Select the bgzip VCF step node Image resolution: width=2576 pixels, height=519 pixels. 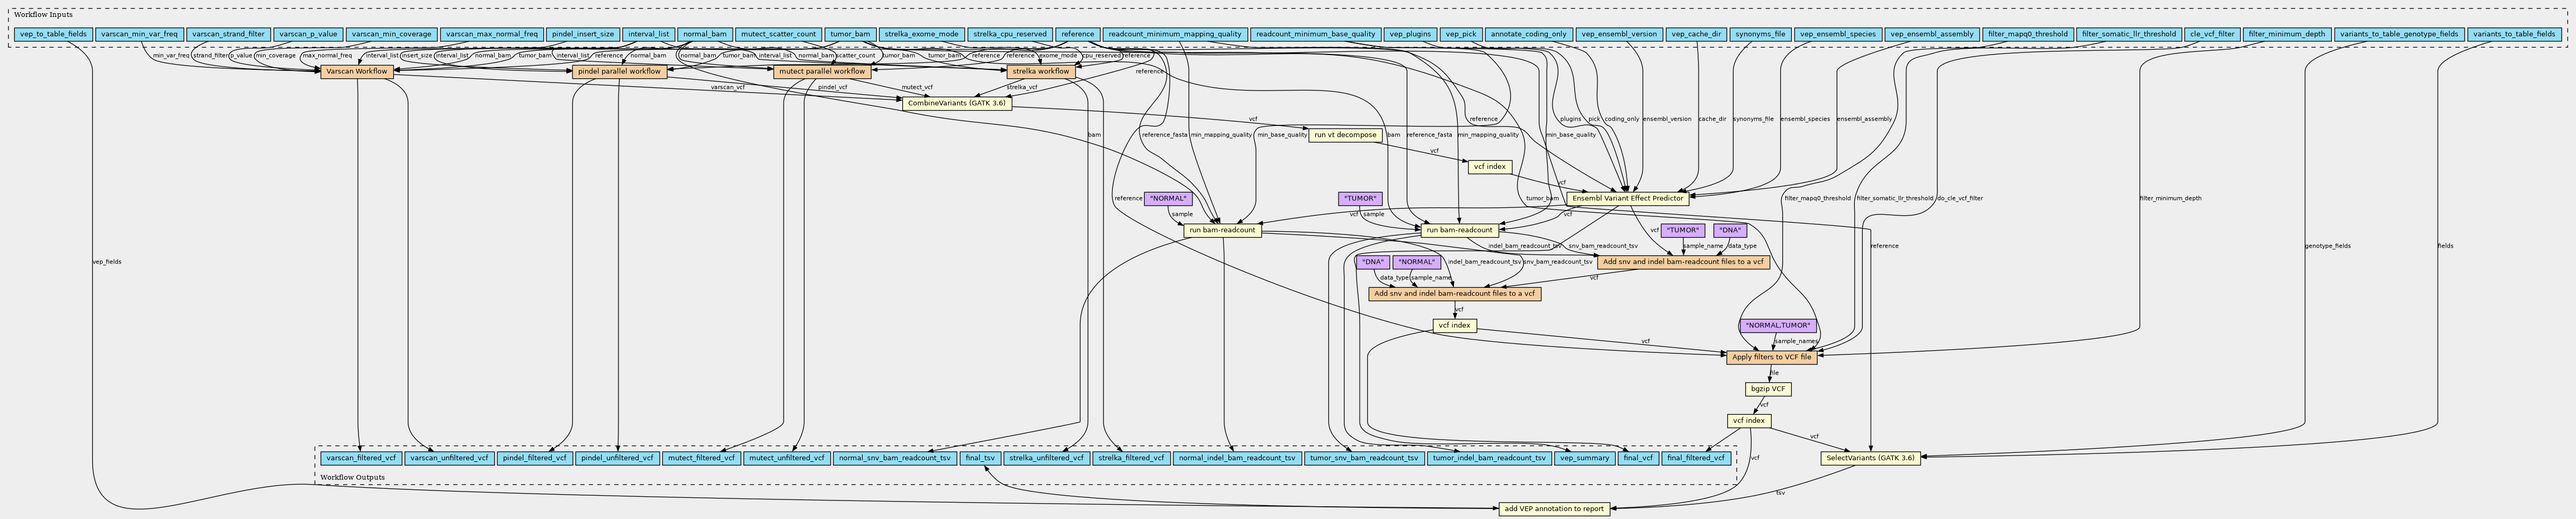pos(1768,389)
